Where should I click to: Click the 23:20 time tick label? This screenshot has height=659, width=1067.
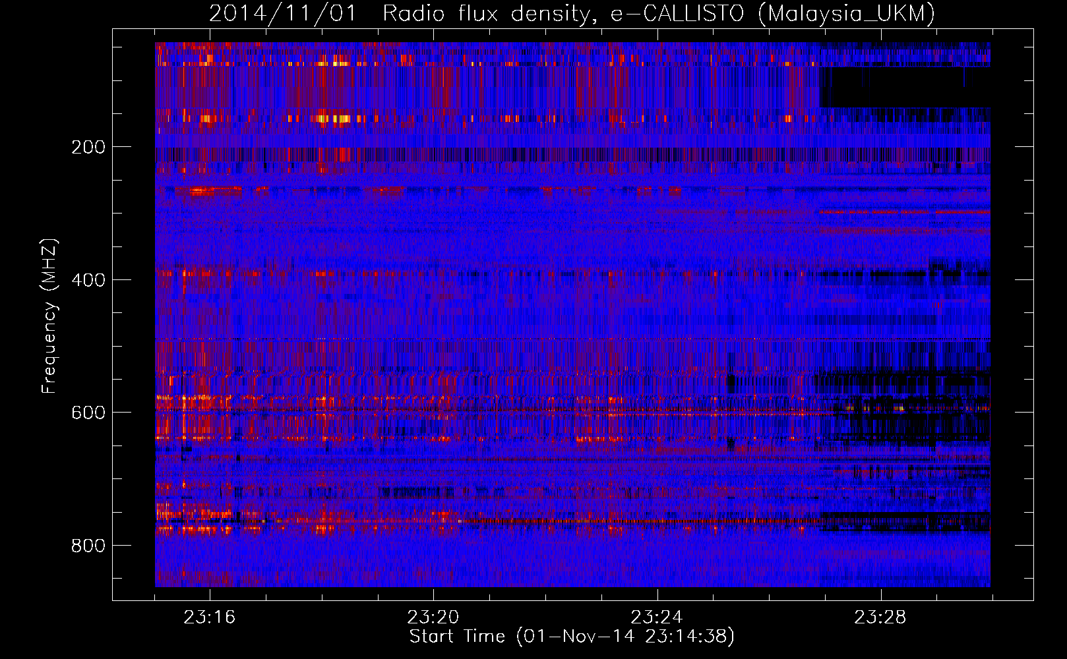point(433,617)
